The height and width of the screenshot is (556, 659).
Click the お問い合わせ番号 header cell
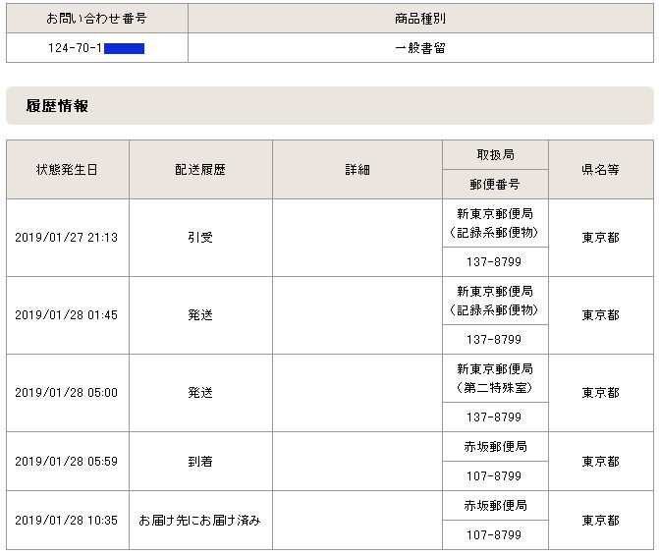point(96,19)
